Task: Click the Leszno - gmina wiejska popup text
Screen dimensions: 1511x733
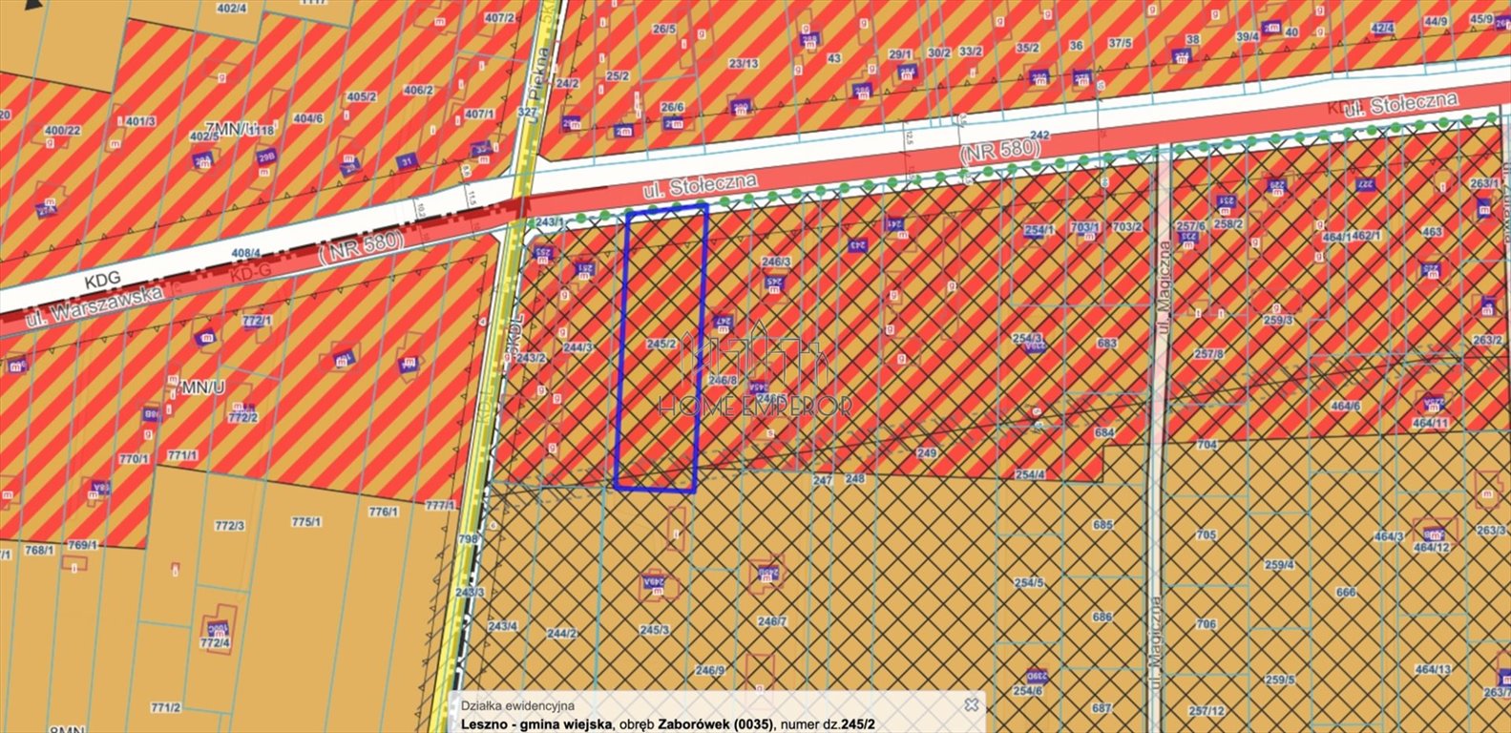Action: 534,723
